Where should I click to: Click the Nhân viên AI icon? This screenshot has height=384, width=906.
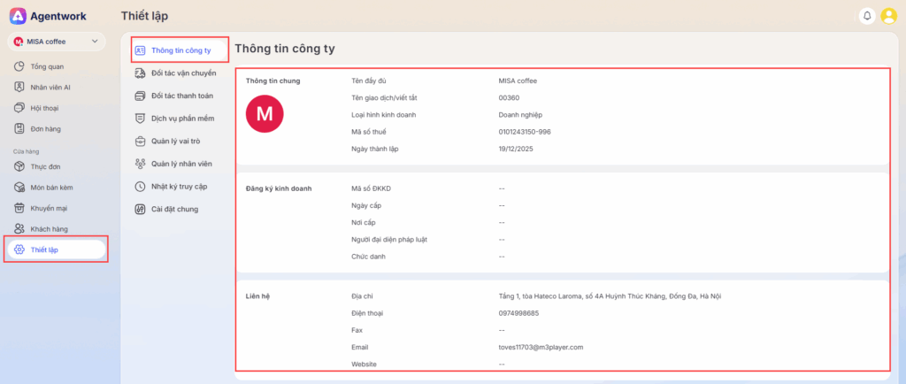tap(19, 87)
